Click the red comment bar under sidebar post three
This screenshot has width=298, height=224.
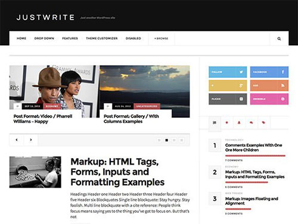tap(238, 209)
